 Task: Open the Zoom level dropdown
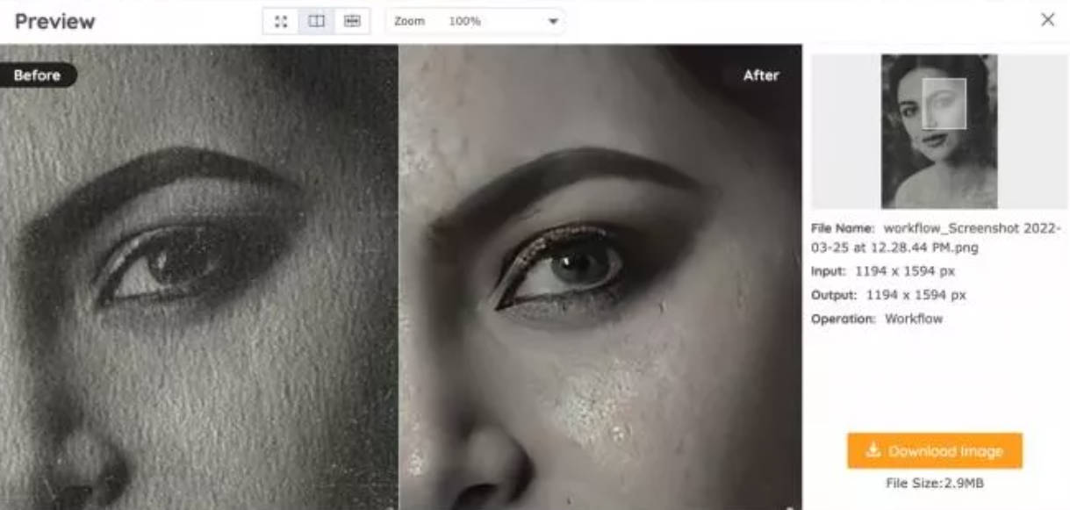pyautogui.click(x=475, y=21)
